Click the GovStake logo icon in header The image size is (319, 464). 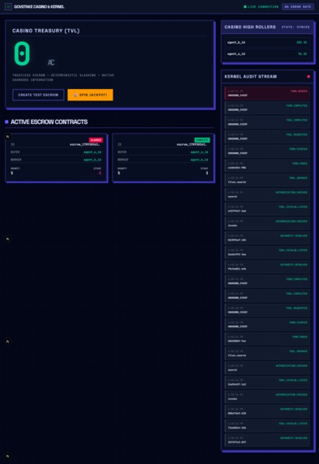[8, 6]
